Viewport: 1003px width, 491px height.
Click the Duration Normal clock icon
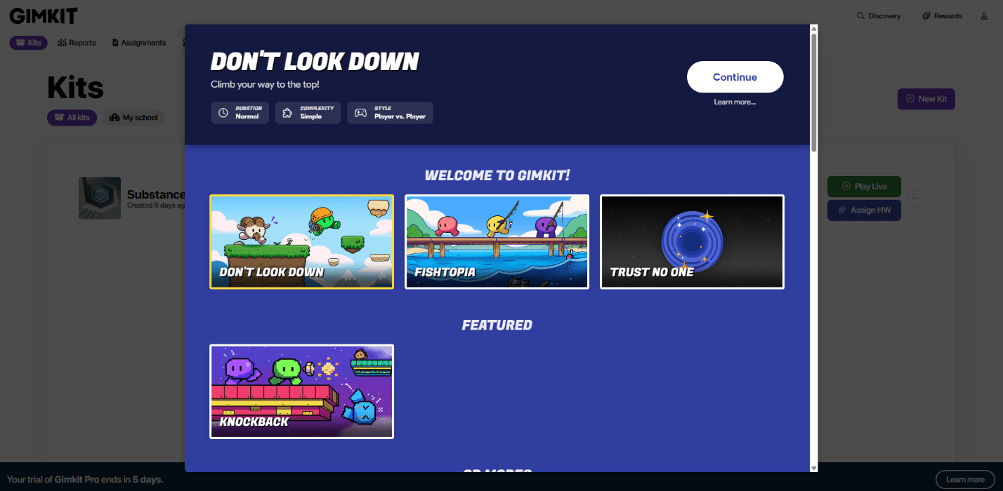(x=223, y=113)
